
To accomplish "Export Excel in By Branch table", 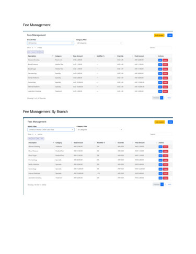I will pyautogui.click(x=34, y=139).
